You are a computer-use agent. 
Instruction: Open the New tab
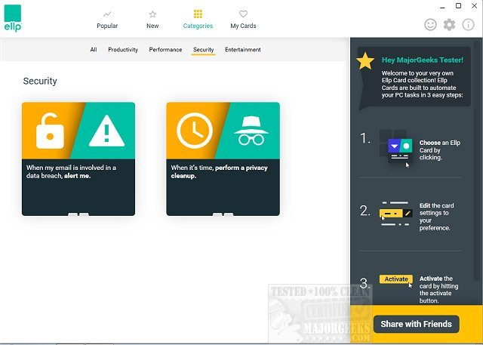[152, 20]
